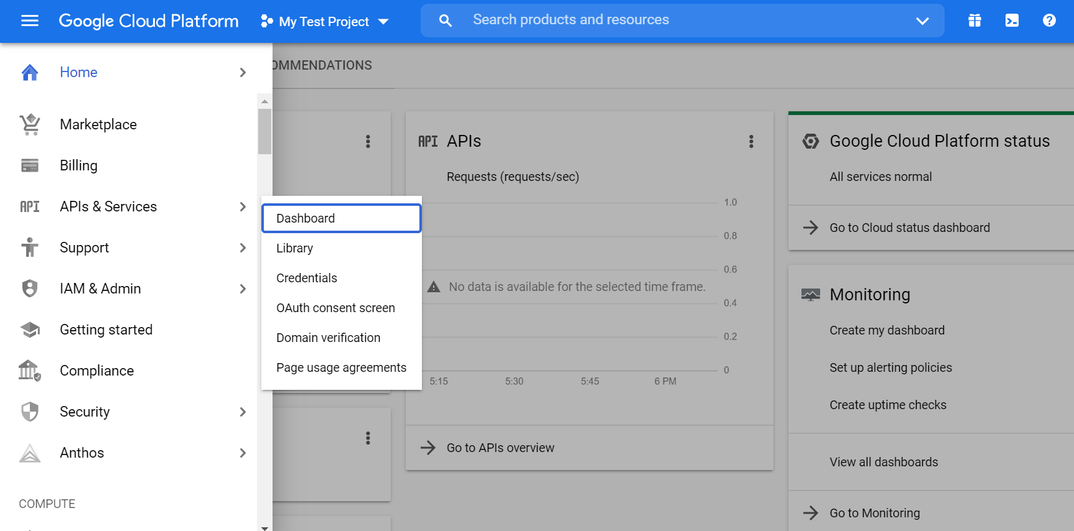The width and height of the screenshot is (1074, 531).
Task: Expand the Home submenu chevron
Action: click(x=243, y=73)
